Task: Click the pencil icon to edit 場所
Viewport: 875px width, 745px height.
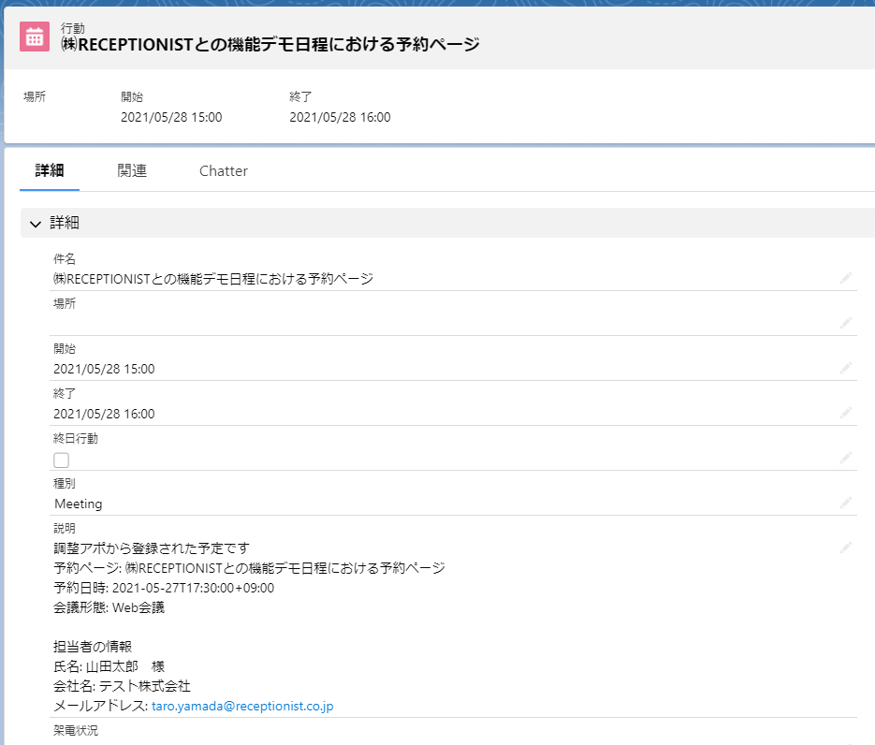Action: pos(845,322)
